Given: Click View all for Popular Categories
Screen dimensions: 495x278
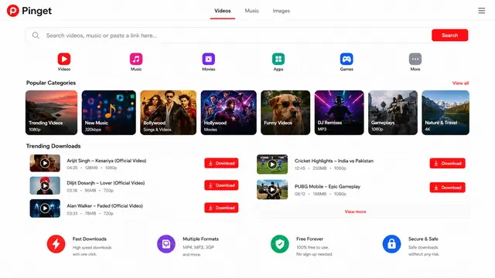Looking at the screenshot, I should tap(460, 83).
